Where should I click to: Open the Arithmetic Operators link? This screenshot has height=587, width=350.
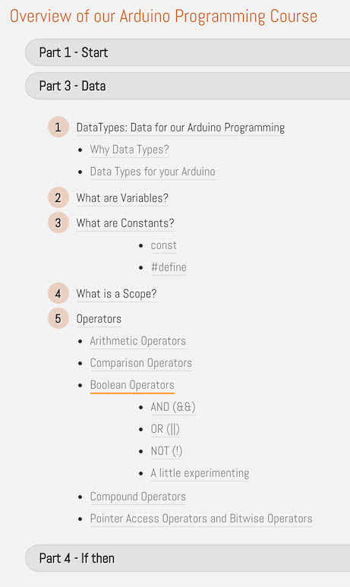(138, 341)
